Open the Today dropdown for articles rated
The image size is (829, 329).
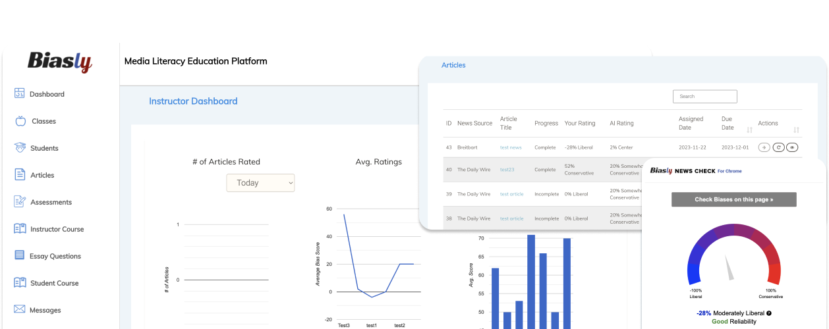point(260,183)
